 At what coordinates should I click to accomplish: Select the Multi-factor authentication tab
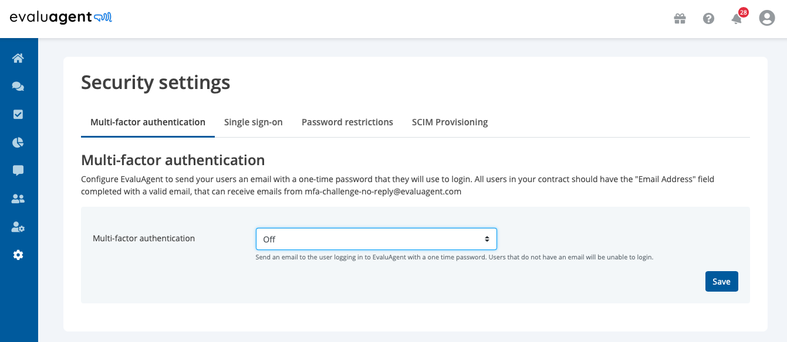tap(148, 122)
